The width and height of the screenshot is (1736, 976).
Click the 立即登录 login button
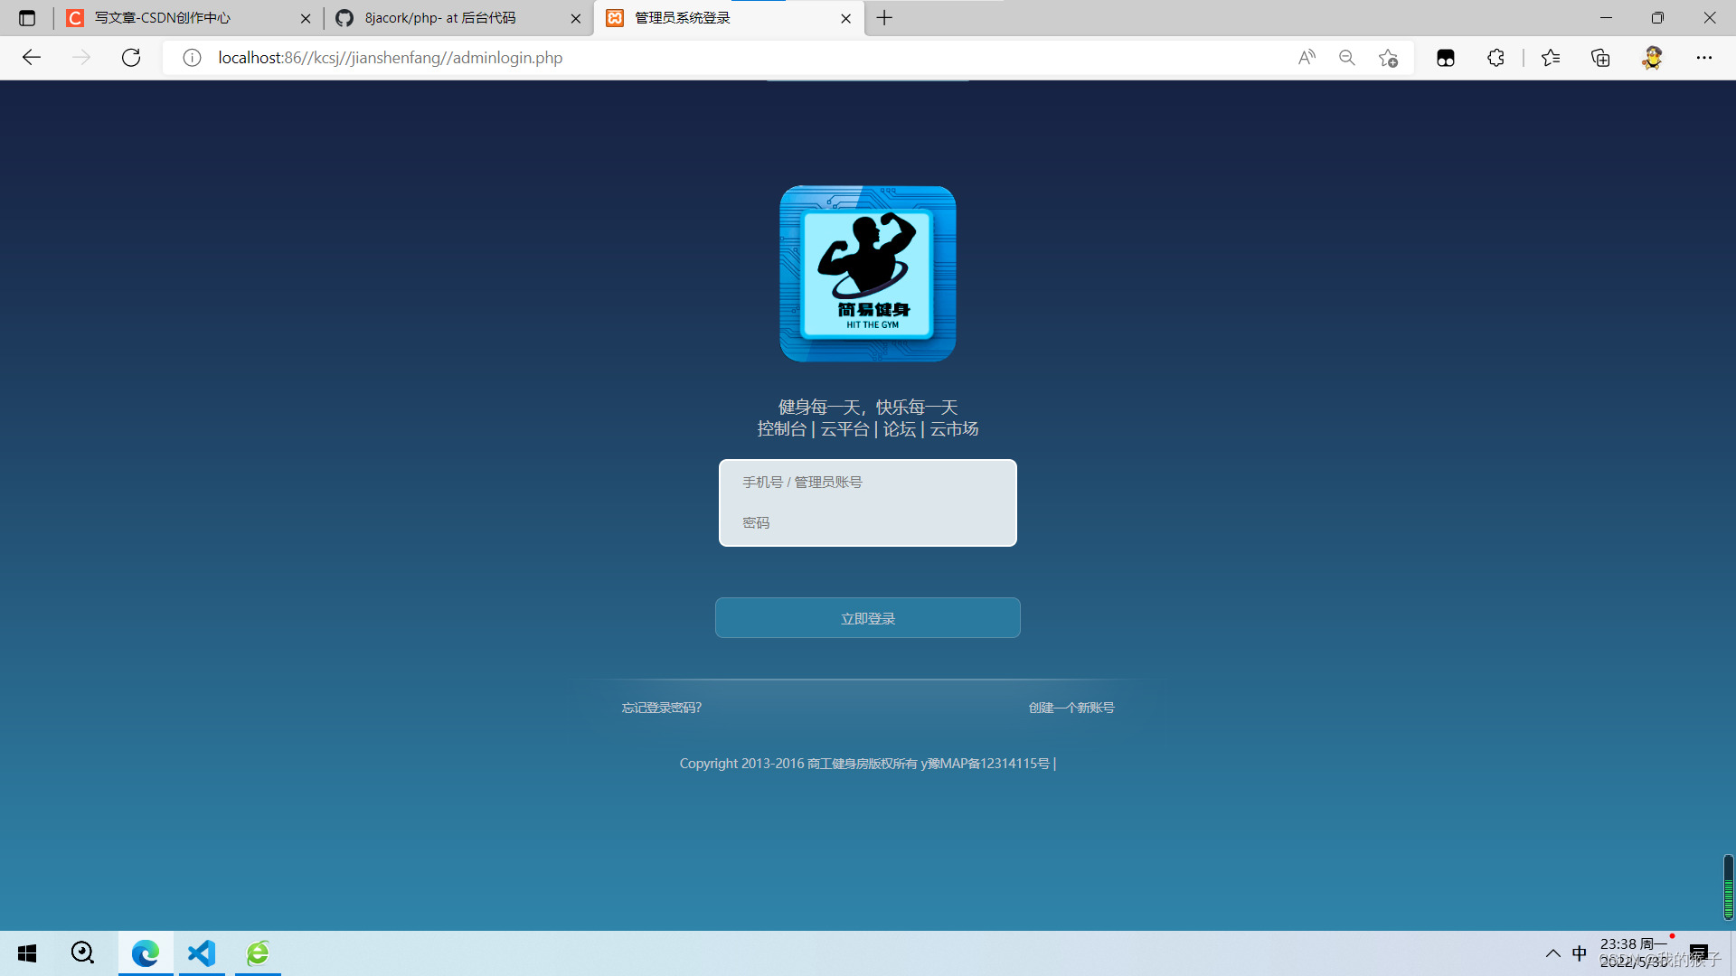(x=868, y=618)
